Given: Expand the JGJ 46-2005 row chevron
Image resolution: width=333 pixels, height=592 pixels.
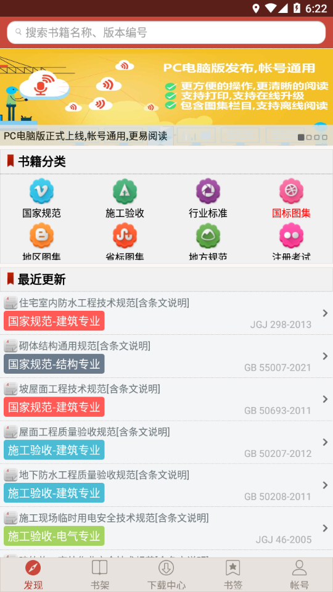Looking at the screenshot, I should click(x=325, y=528).
